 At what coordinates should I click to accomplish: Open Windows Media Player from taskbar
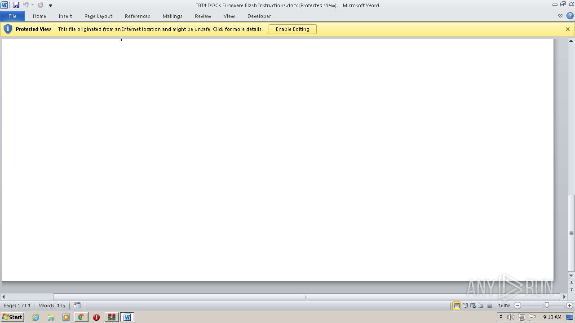(66, 317)
